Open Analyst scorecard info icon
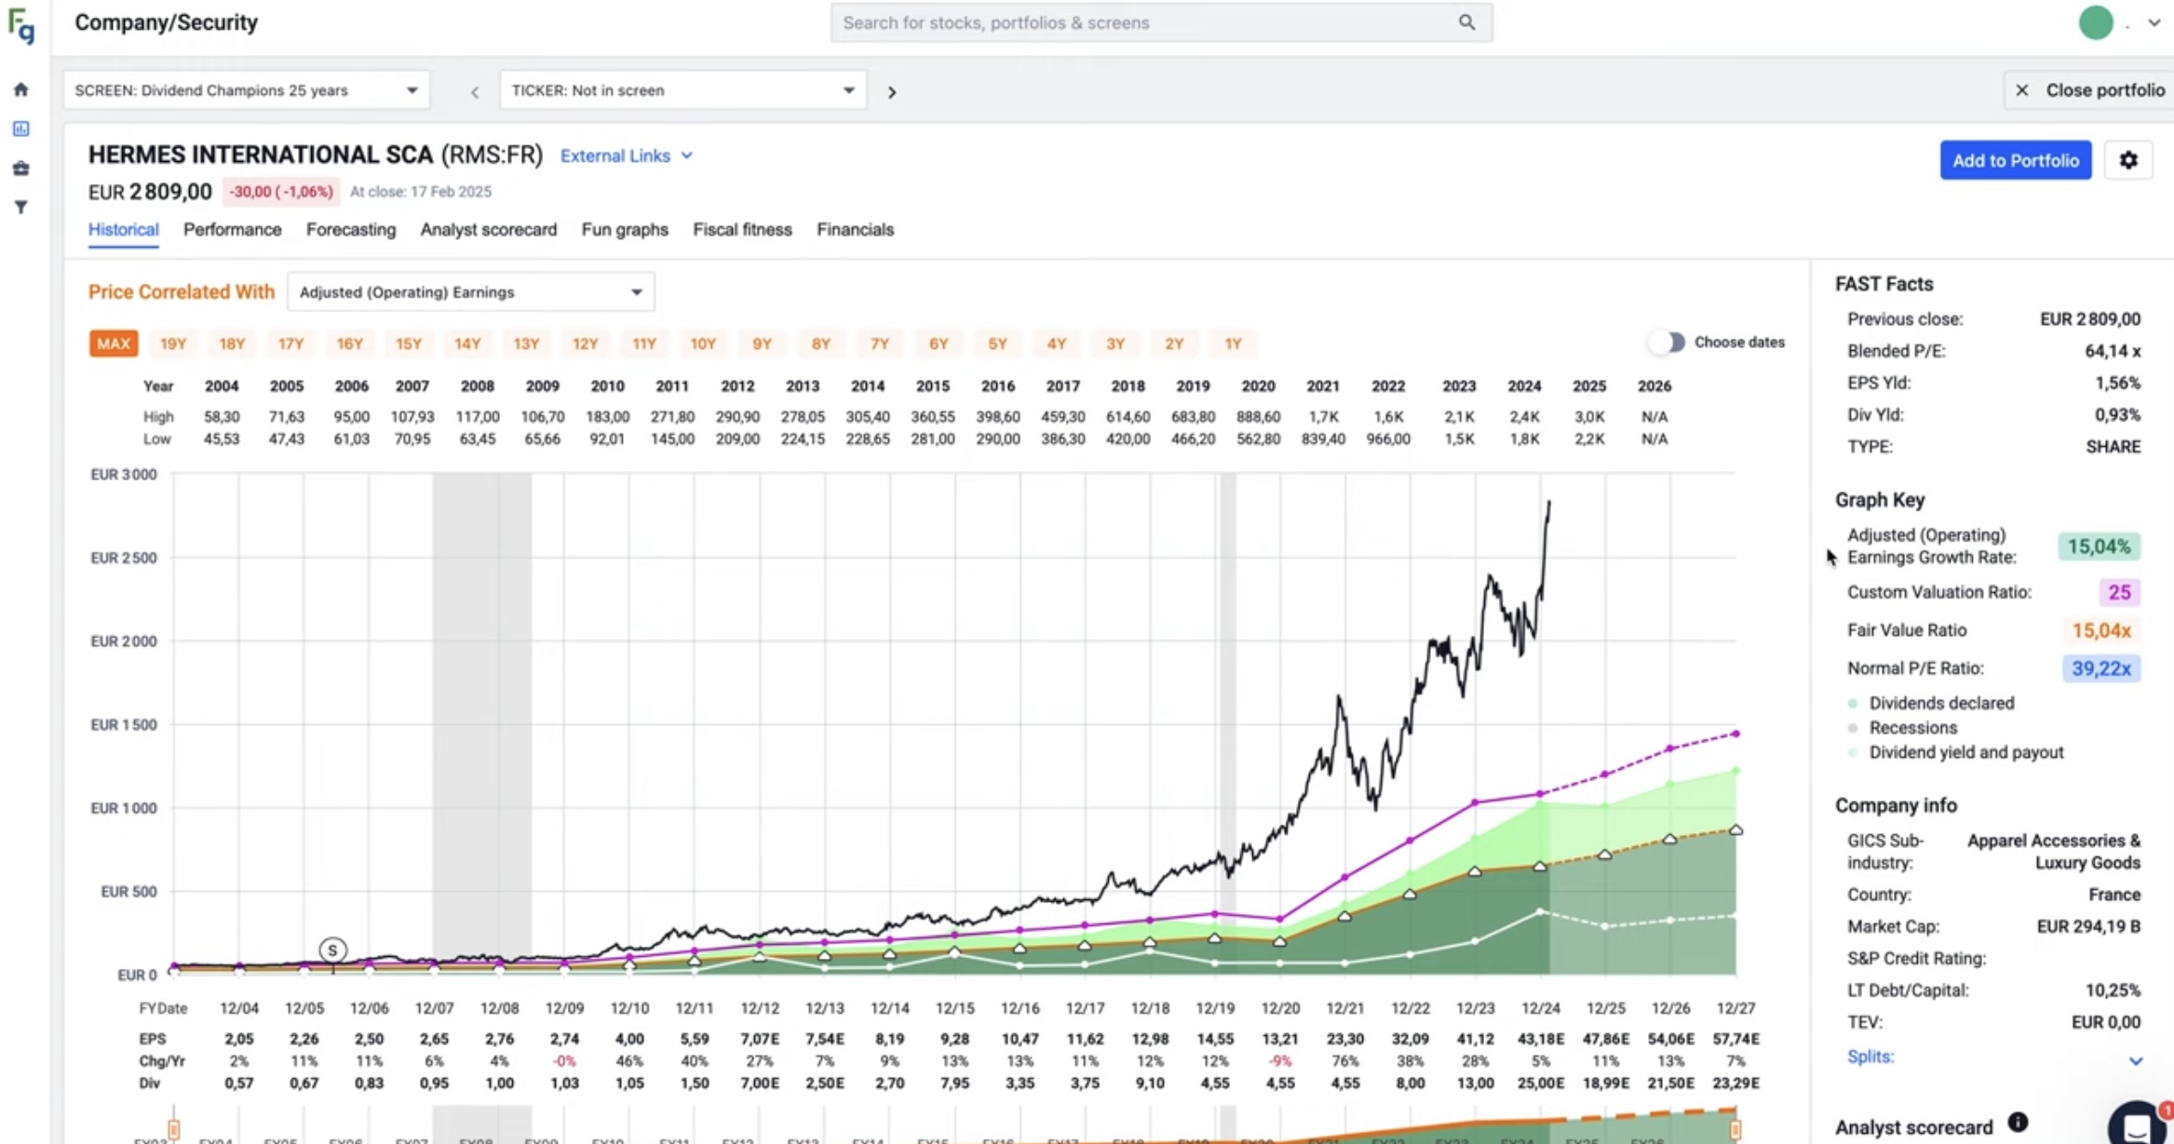 click(2018, 1122)
